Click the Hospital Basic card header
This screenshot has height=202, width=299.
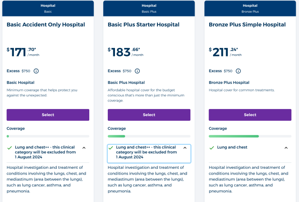[48, 8]
